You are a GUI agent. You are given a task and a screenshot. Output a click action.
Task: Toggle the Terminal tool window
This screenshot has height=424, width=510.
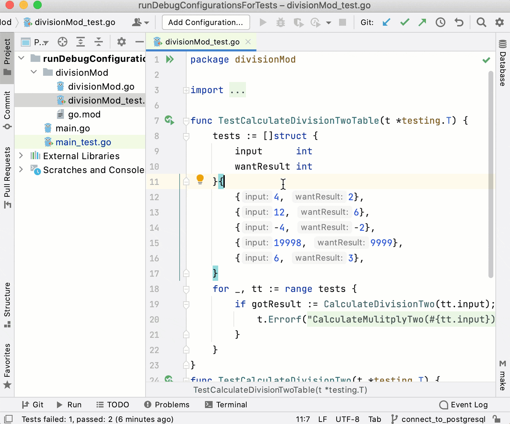point(225,405)
